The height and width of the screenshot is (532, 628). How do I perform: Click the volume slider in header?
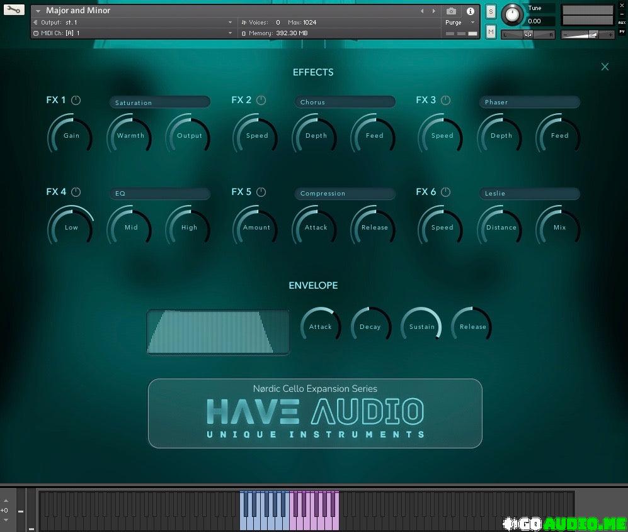point(587,35)
